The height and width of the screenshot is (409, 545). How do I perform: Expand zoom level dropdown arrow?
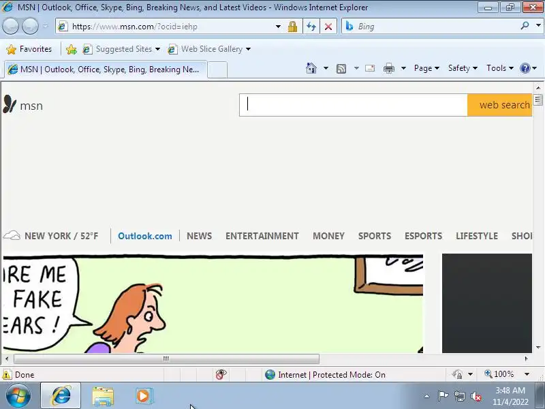click(527, 374)
